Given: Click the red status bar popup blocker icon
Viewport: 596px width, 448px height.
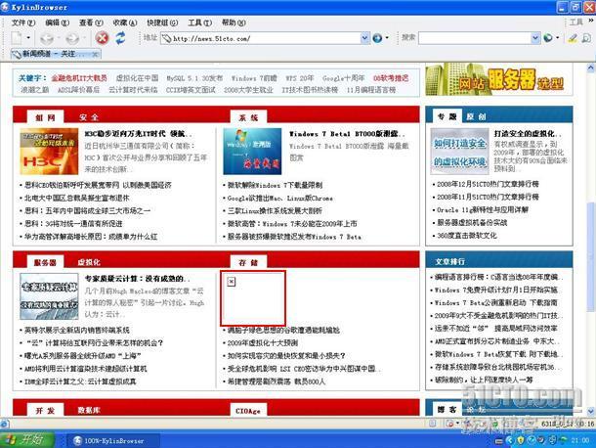Looking at the screenshot, I should coord(449,423).
